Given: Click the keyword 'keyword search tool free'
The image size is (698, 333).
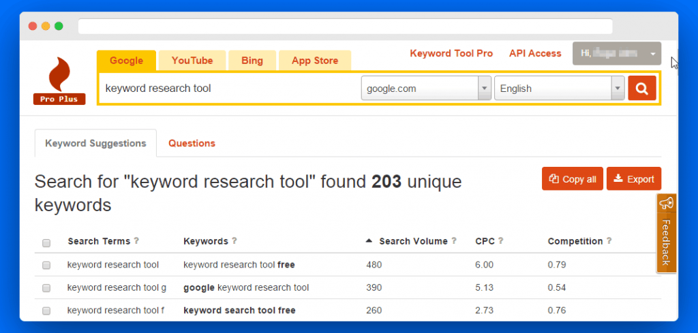Looking at the screenshot, I should (x=239, y=311).
